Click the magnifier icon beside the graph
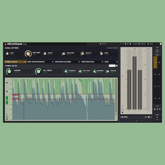 116,115
